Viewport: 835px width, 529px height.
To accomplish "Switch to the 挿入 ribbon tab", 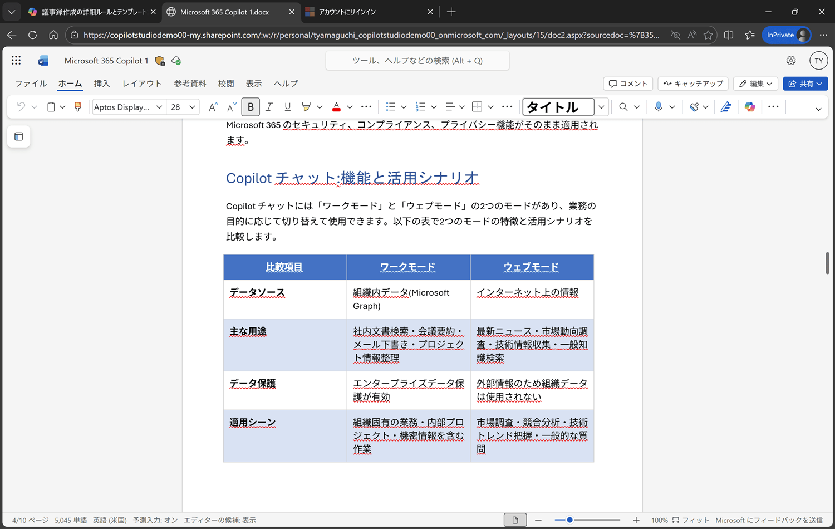I will (x=102, y=84).
